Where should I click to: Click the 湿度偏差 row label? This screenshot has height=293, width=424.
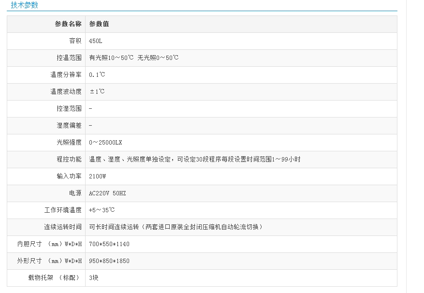(69, 126)
